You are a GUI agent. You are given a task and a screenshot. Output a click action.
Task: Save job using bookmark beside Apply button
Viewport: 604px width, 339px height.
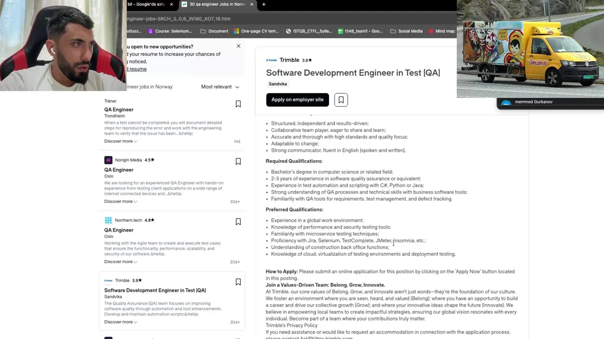pos(341,100)
